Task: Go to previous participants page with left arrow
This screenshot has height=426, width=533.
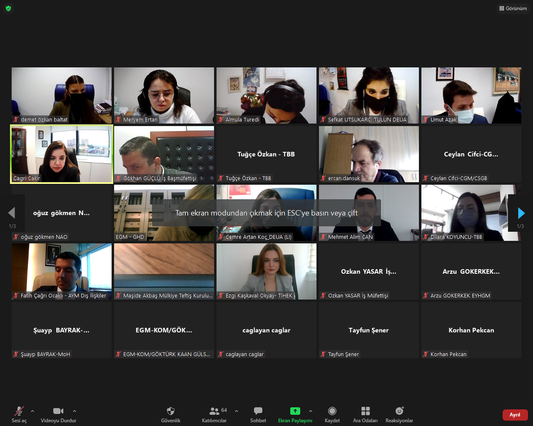Action: point(12,213)
